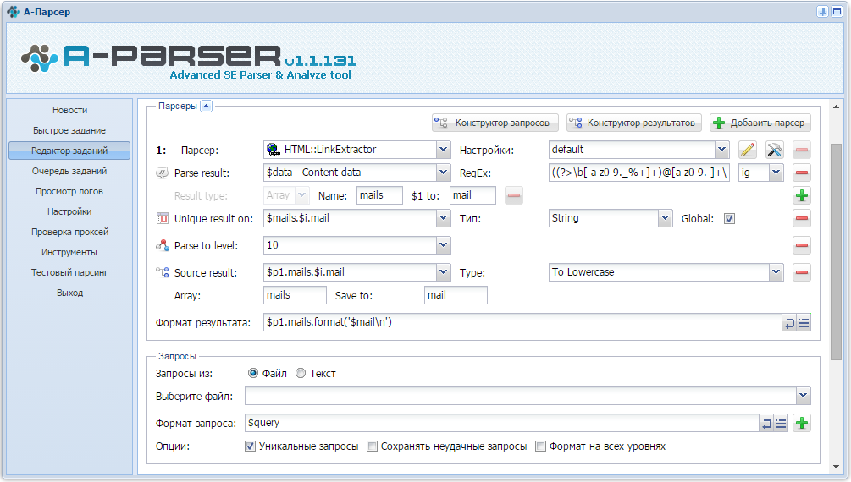Click the Source result row icon
Viewport: 851px width, 482px height.
(162, 272)
